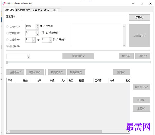This screenshot has width=155, height=135.
Task: Click the 转到结束点 button
Action: pos(76,72)
